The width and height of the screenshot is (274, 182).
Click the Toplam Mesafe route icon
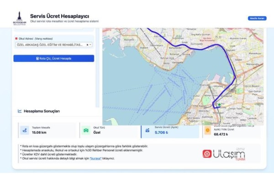[x=25, y=130]
